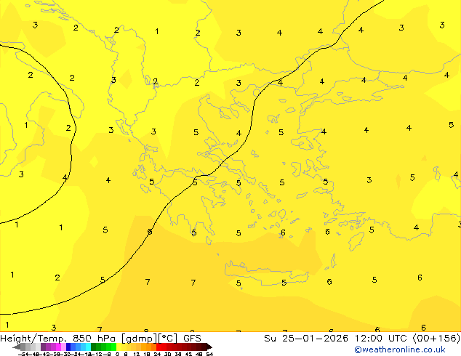Click the "54" legend scale label

pyautogui.click(x=209, y=354)
